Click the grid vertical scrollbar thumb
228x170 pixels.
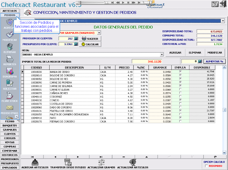point(224,110)
